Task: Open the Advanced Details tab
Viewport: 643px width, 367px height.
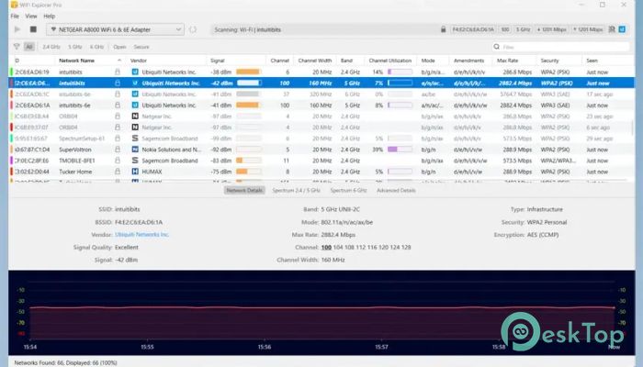Action: pyautogui.click(x=396, y=190)
